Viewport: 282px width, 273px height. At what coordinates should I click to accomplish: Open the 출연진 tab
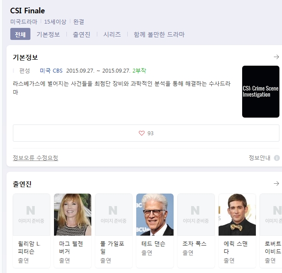(x=81, y=34)
